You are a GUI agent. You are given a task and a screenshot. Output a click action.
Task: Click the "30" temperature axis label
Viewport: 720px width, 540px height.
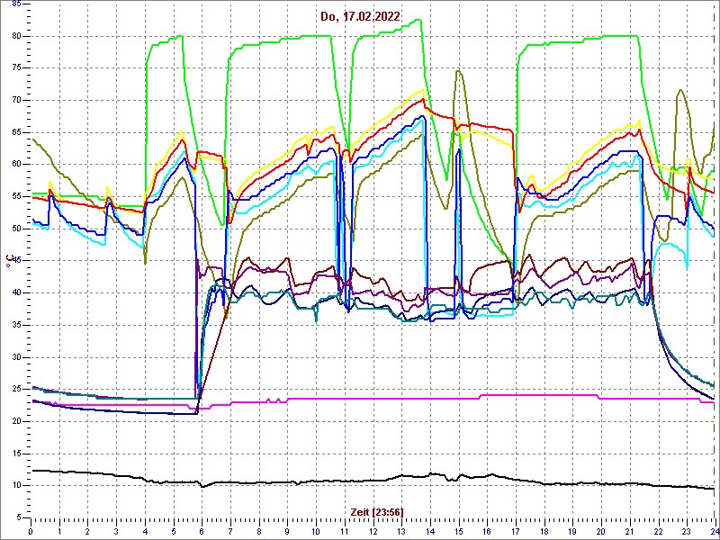tap(16, 357)
